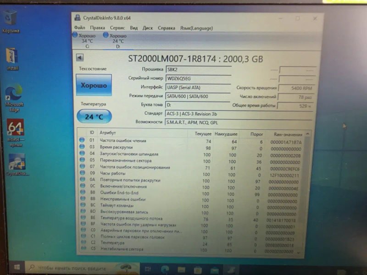Click the transfer mode field SATA/600

click(x=198, y=96)
